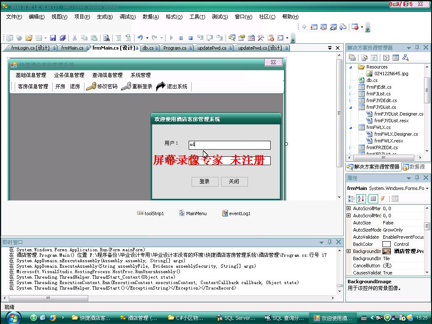Open the 文件(F) menu
432x324 pixels.
[14, 17]
